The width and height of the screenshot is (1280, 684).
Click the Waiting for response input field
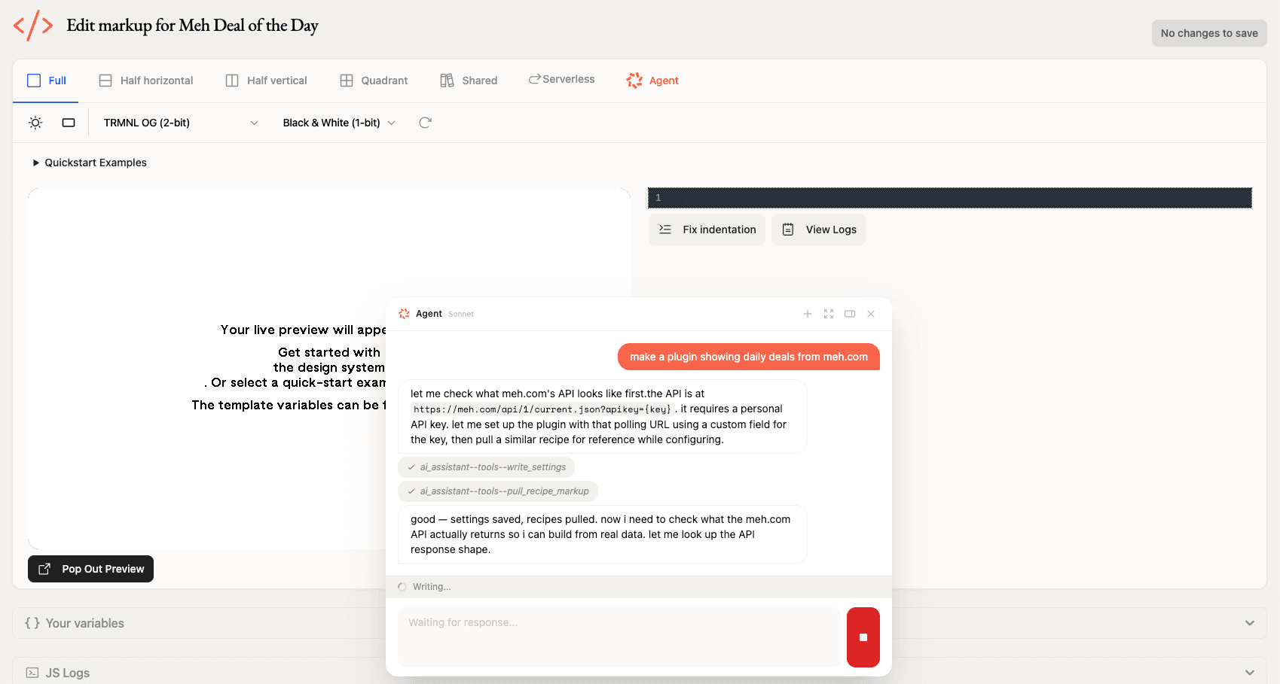coord(619,637)
